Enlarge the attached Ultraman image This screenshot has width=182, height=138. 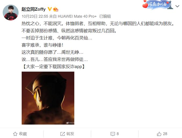(x=48, y=98)
